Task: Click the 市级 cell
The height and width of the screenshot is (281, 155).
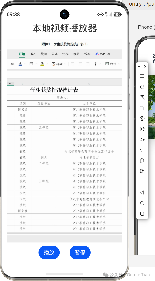Action: pos(23,199)
